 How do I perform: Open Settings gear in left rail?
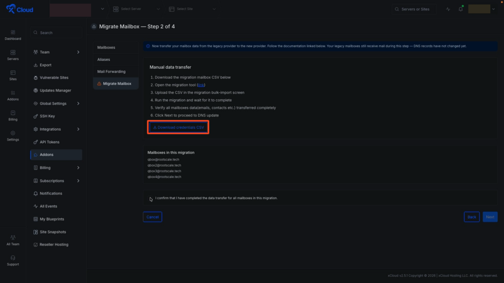tap(13, 136)
